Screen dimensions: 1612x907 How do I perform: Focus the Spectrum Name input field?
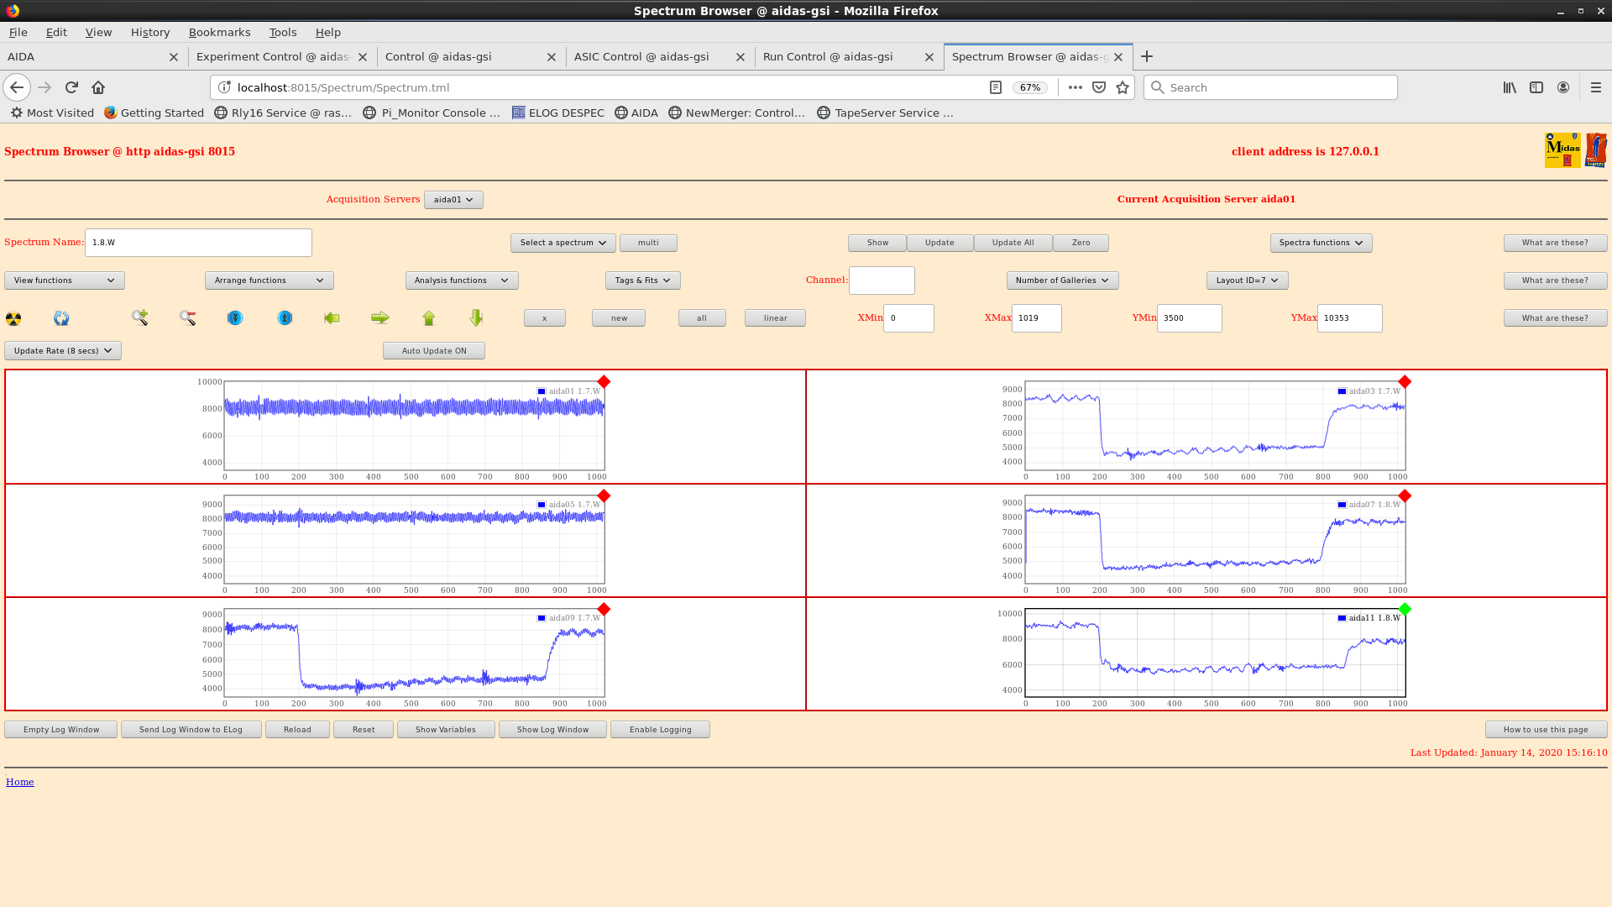coord(198,243)
